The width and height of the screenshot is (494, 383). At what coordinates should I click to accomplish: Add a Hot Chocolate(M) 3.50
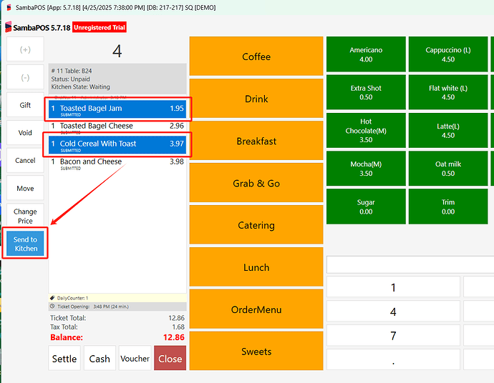[366, 131]
